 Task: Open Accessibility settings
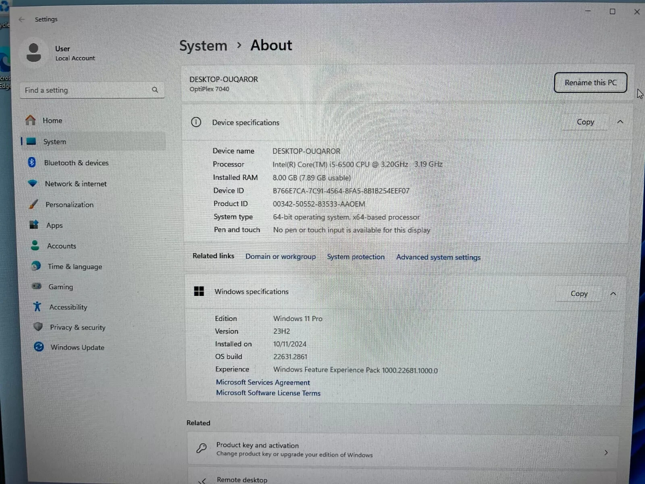pos(97,307)
